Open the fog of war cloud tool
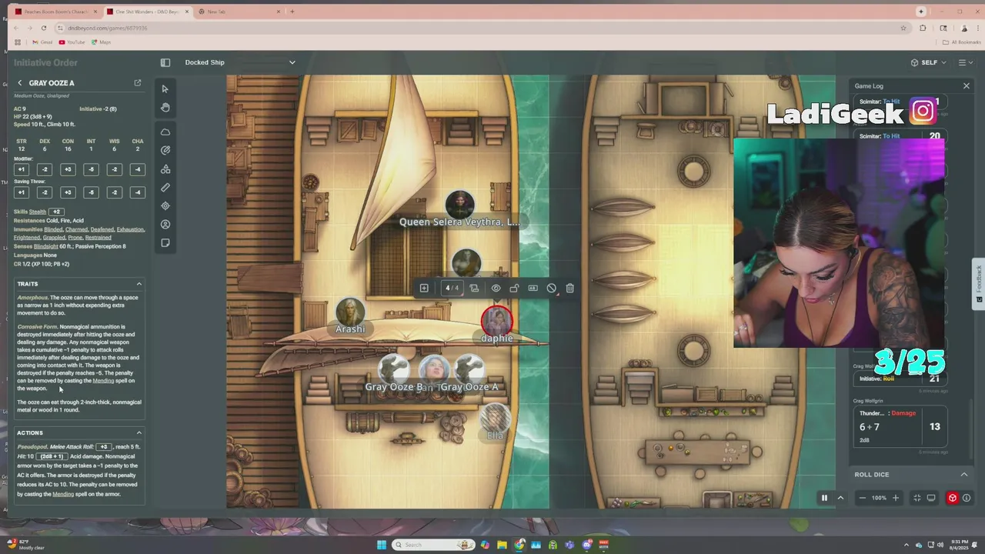The image size is (985, 554). 165,132
